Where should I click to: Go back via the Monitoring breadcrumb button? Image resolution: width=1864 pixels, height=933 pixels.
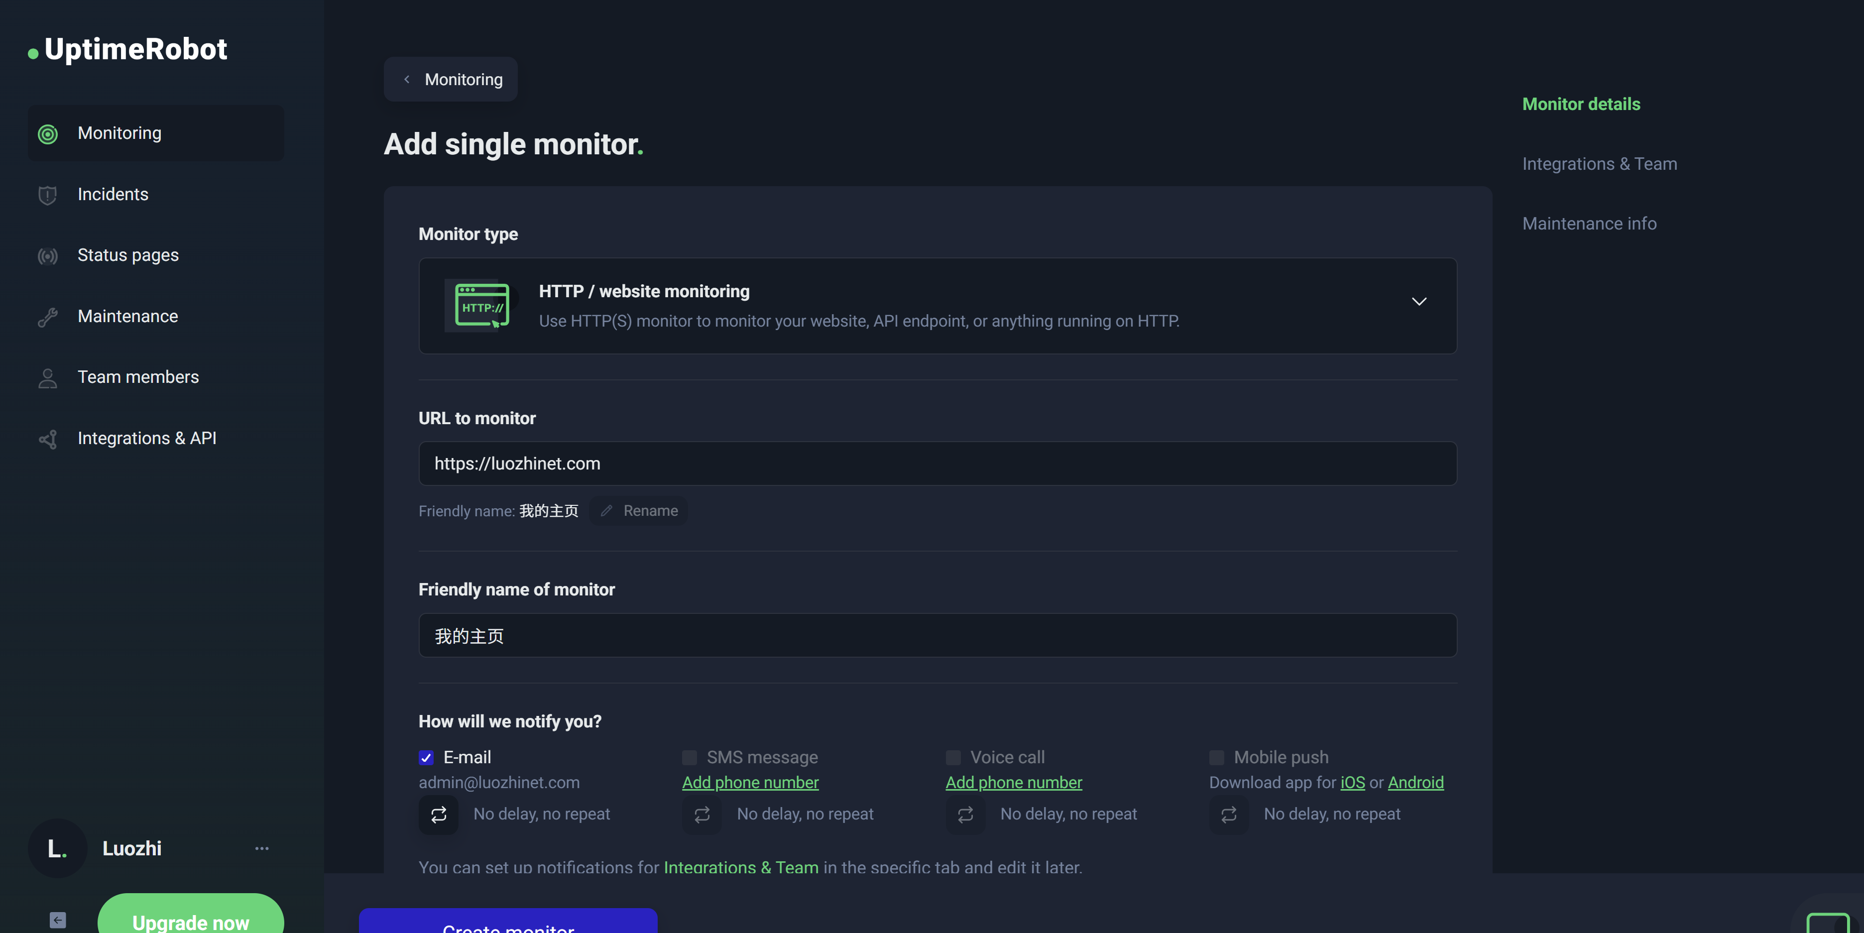tap(451, 80)
